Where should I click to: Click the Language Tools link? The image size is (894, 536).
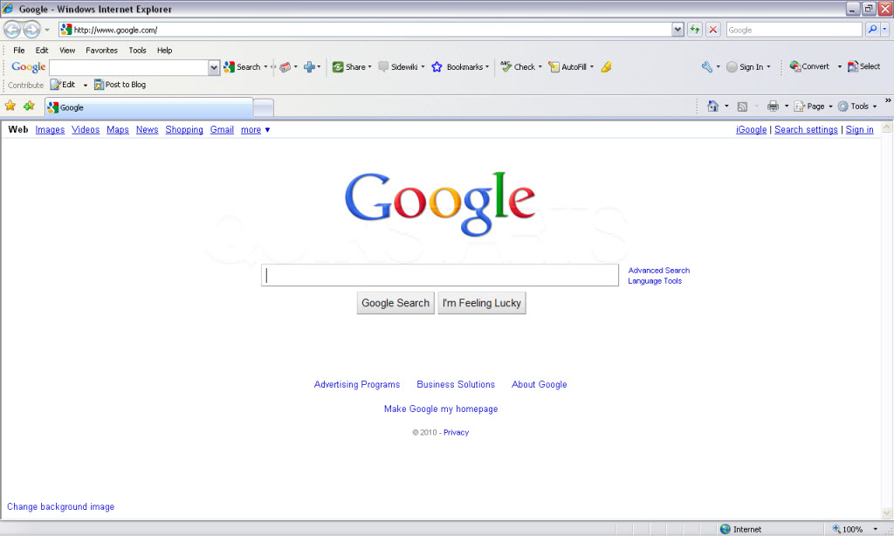tap(655, 280)
